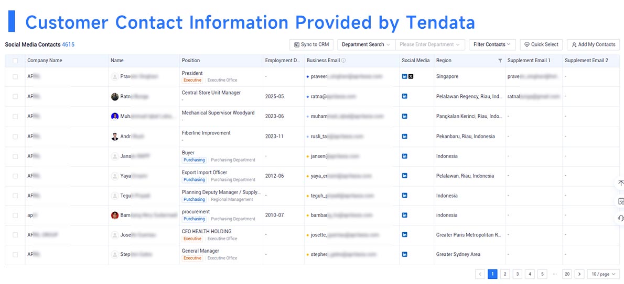Viewport: 624px width, 284px height.
Task: Click Social Media Contacts count 4615
Action: (x=68, y=44)
